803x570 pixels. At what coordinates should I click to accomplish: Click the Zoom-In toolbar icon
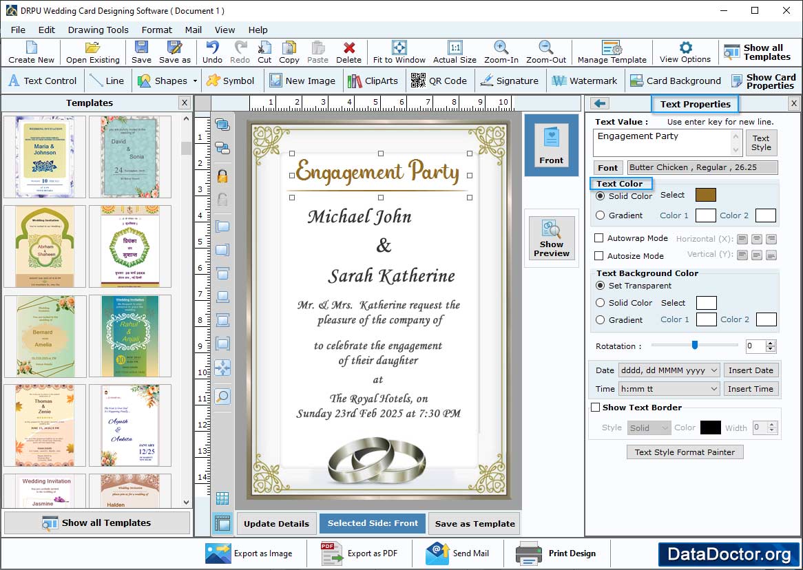[x=501, y=48]
